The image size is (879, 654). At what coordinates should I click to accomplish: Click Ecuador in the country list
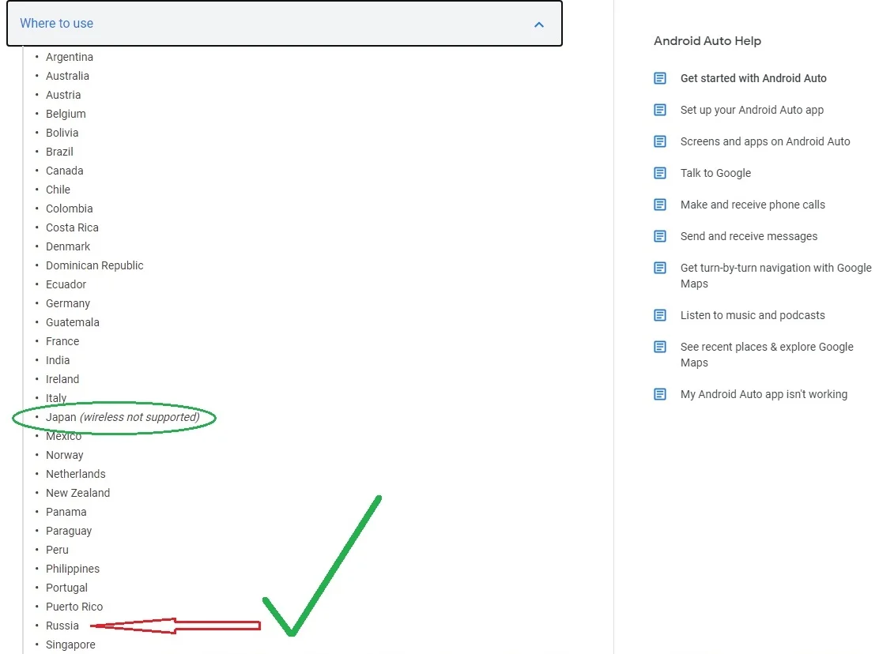pyautogui.click(x=66, y=284)
